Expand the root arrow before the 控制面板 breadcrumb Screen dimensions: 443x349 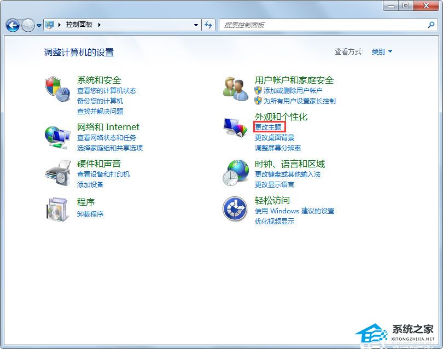59,25
